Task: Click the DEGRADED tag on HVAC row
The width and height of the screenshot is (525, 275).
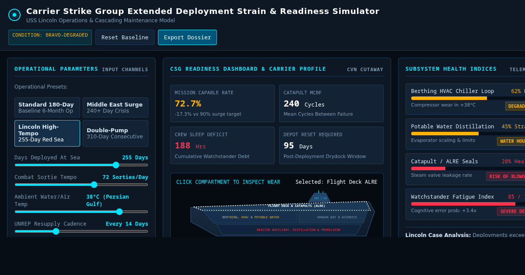Action: [515, 106]
